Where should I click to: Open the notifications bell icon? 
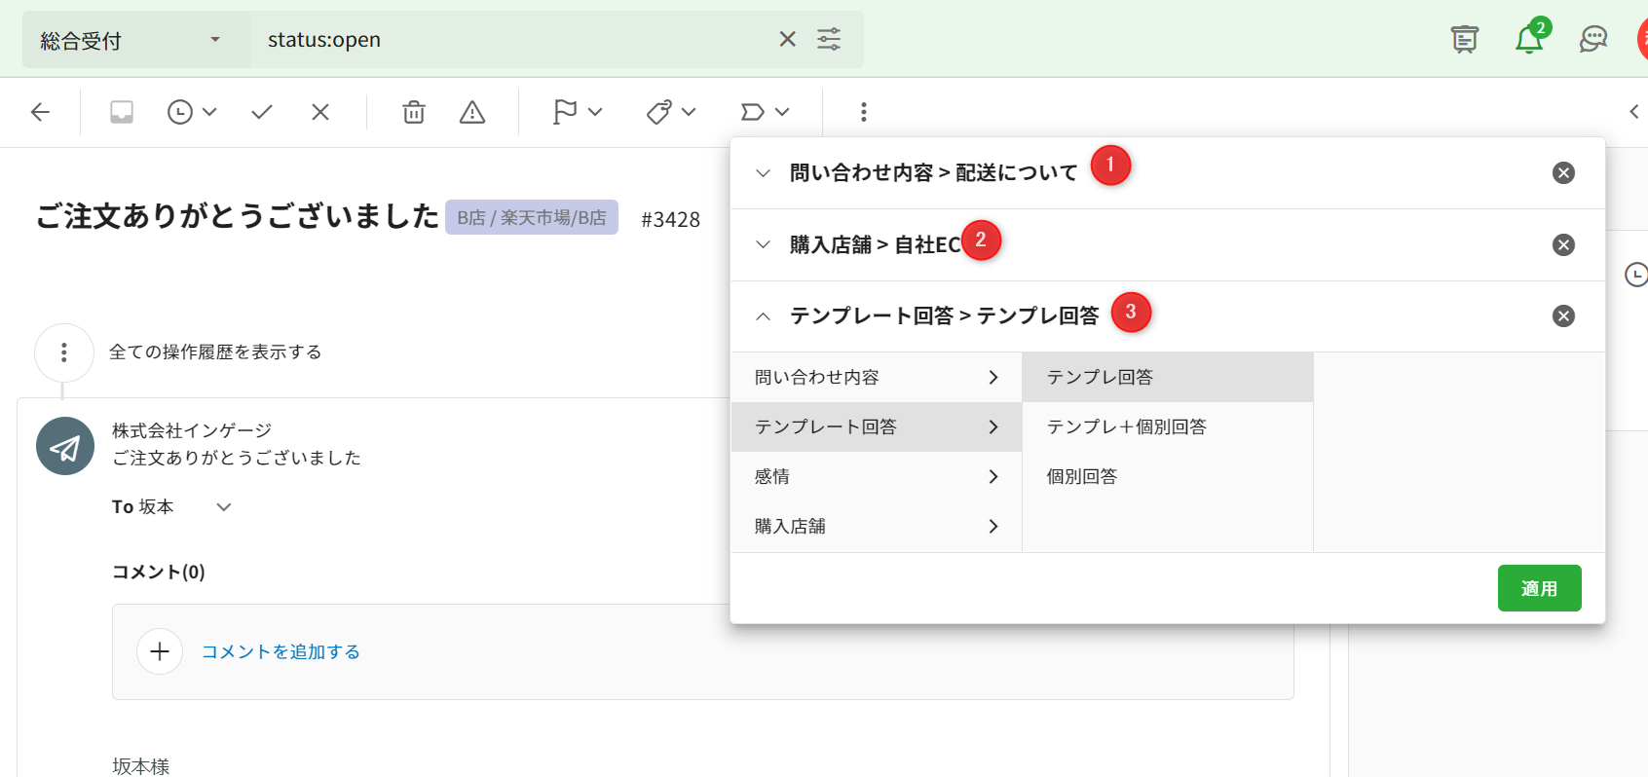[x=1528, y=39]
